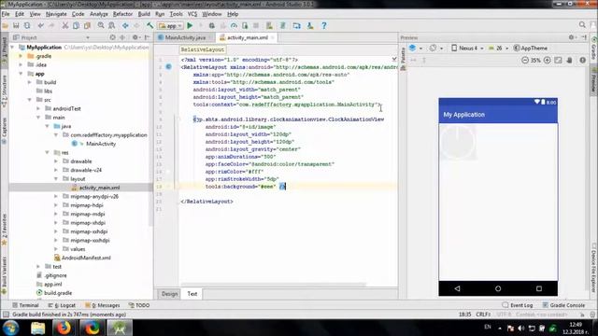Click the Search Everywhere magnifier icon
Image resolution: width=598 pixels, height=336 pixels.
pyautogui.click(x=582, y=25)
